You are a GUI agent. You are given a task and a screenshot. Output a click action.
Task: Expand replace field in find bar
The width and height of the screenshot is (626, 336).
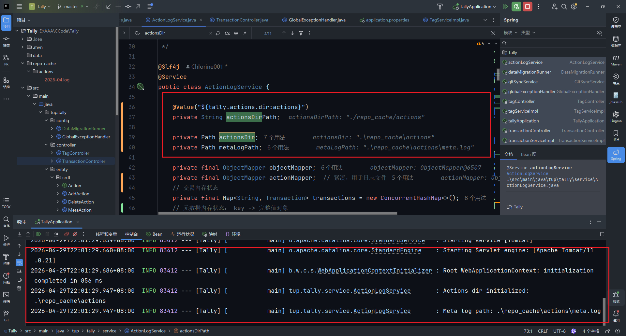pos(124,33)
